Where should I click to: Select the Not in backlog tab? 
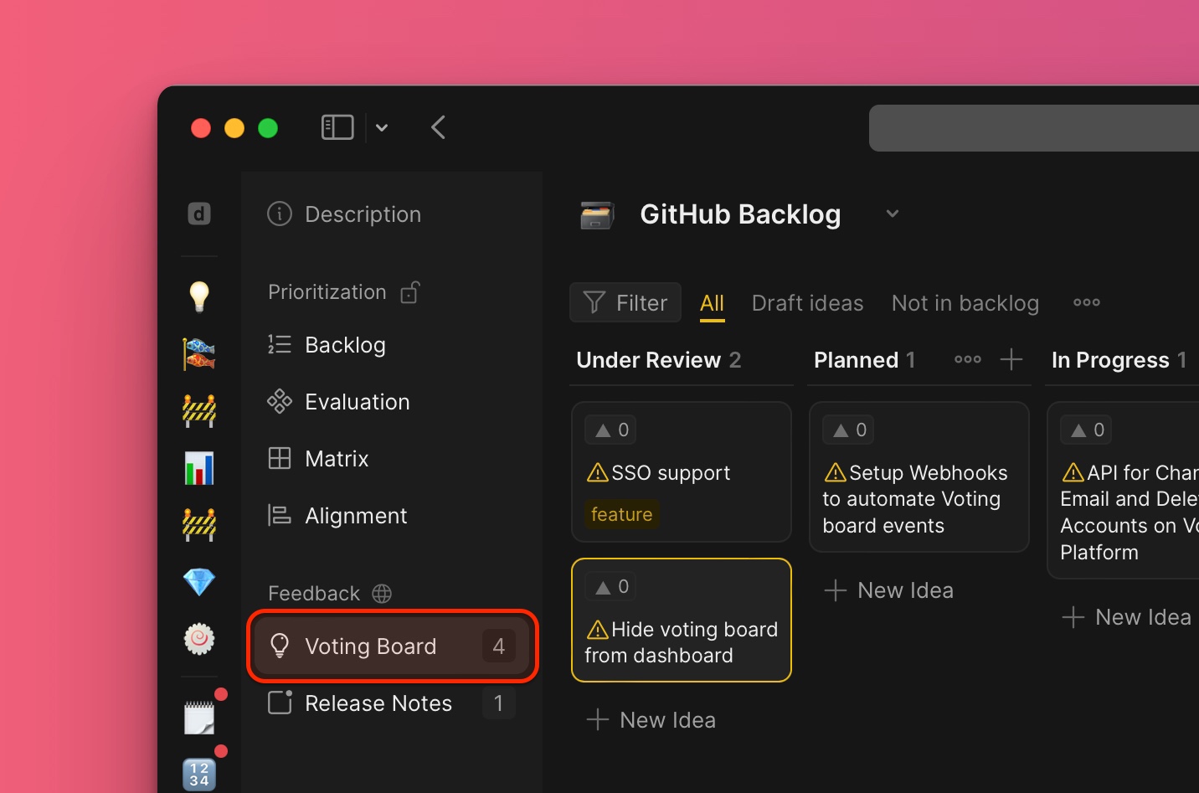[x=965, y=302]
